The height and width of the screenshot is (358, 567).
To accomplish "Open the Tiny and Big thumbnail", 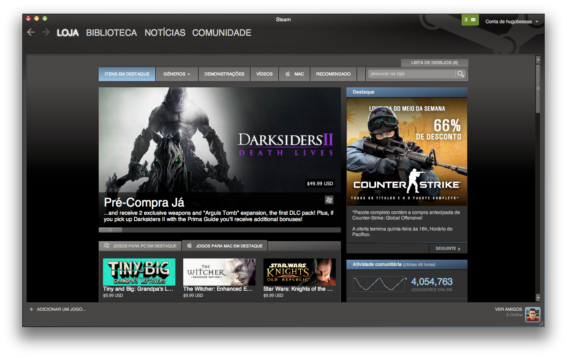I will pos(139,272).
